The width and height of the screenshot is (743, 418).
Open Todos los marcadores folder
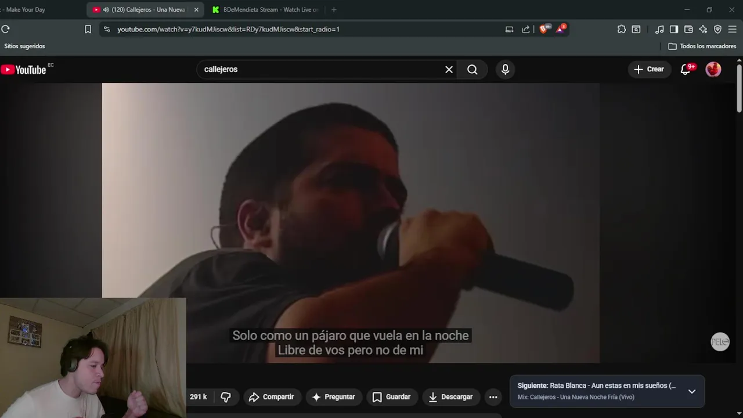[702, 46]
